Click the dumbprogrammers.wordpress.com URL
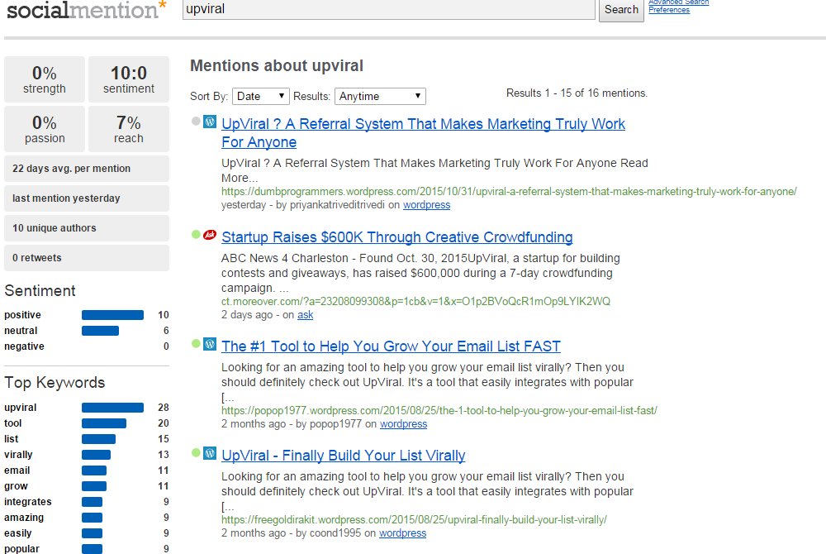 click(x=509, y=191)
